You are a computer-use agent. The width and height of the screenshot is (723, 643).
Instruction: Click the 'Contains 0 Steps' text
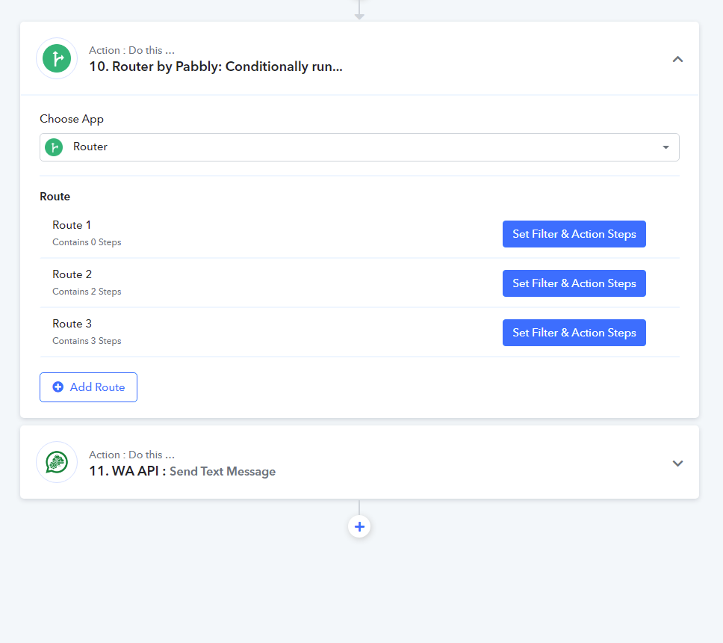[x=87, y=242]
